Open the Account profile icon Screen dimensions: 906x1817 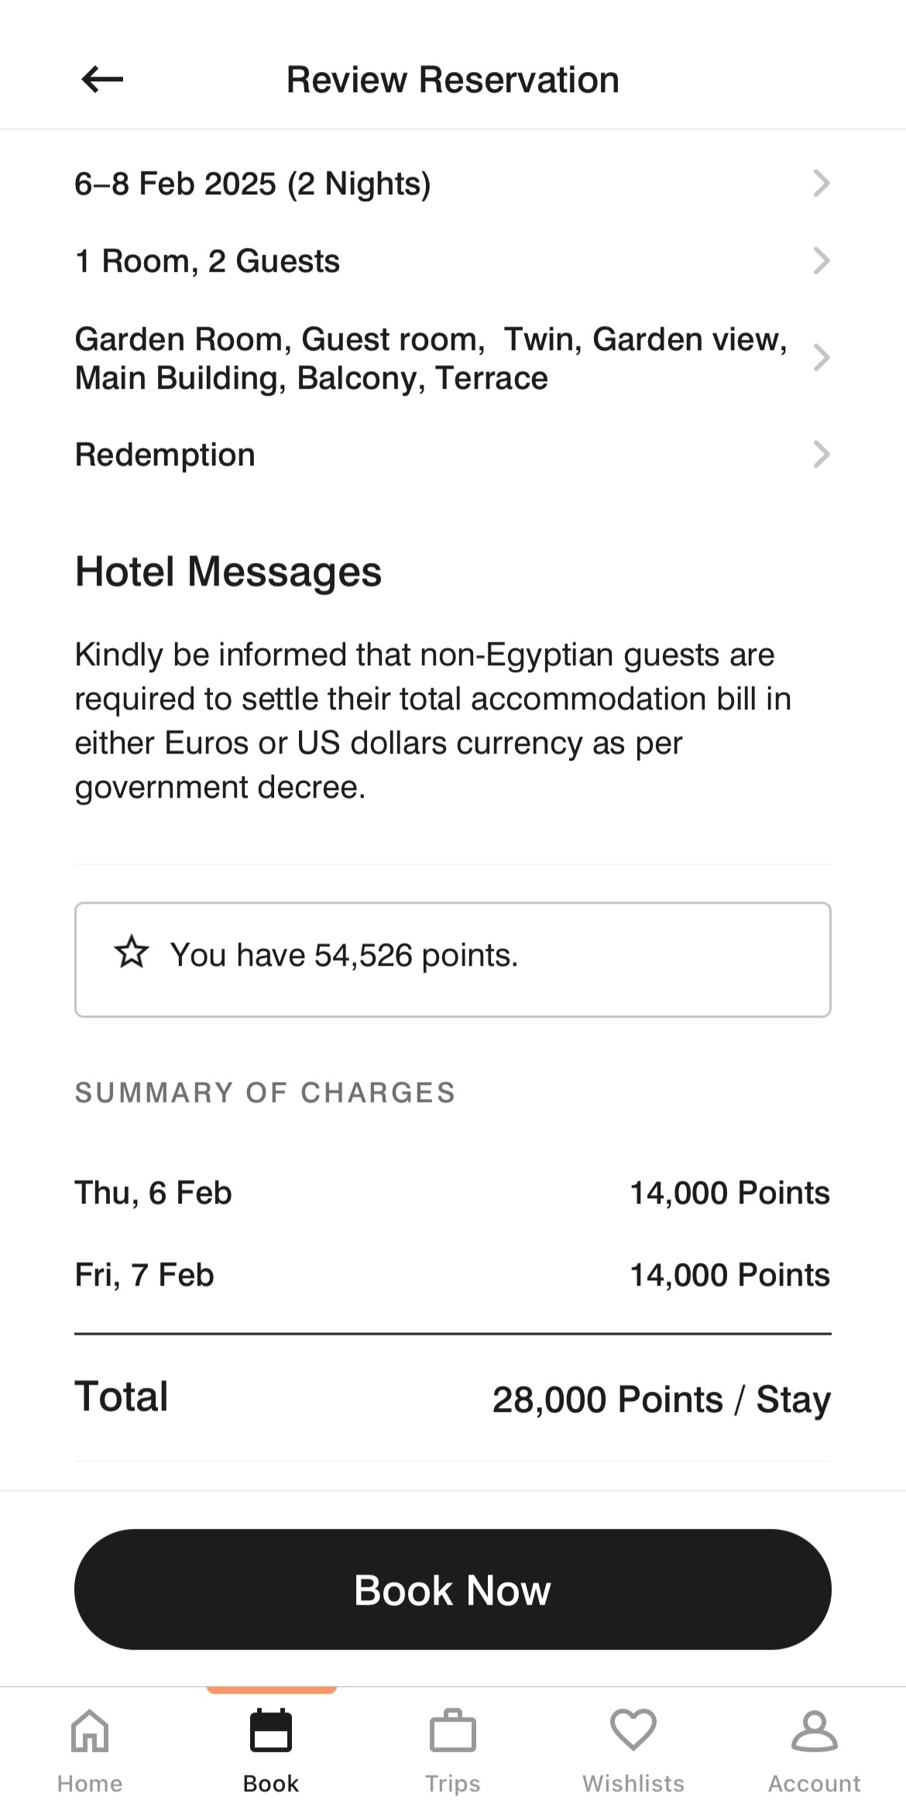click(815, 1731)
